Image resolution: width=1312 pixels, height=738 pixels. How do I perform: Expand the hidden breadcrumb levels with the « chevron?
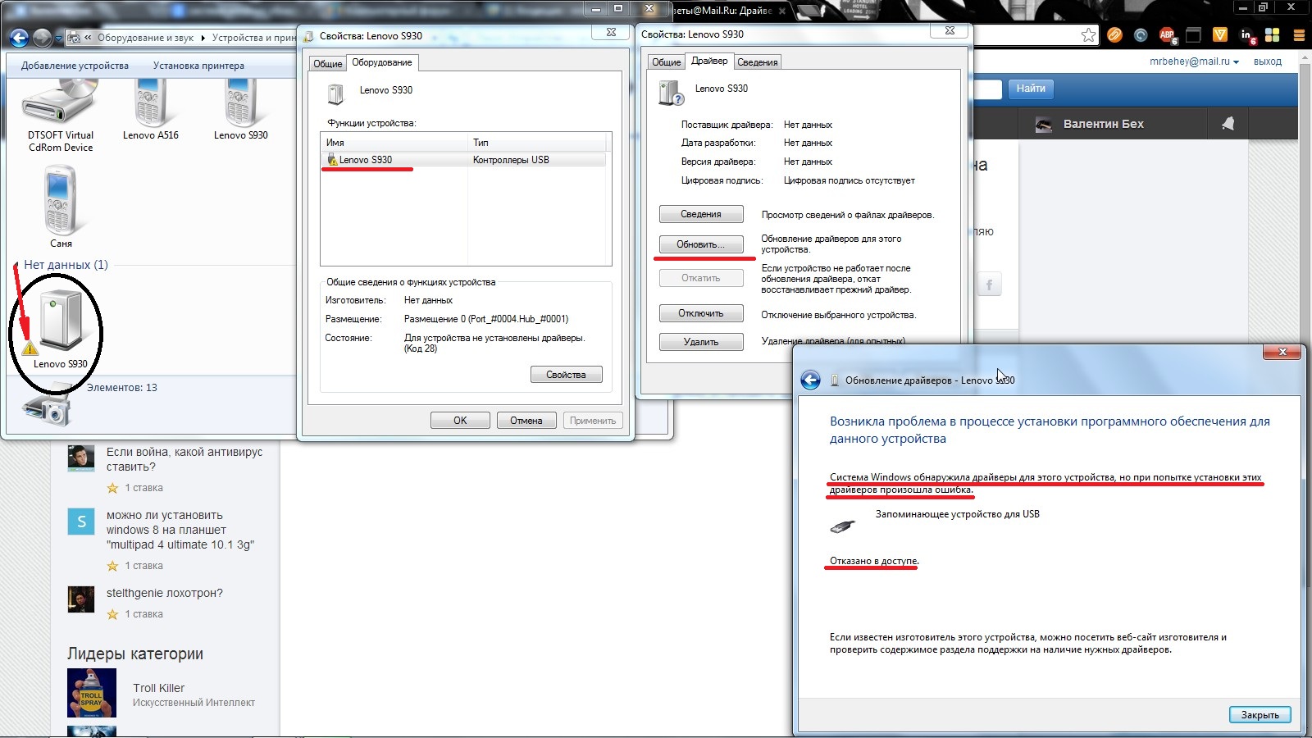pos(88,38)
